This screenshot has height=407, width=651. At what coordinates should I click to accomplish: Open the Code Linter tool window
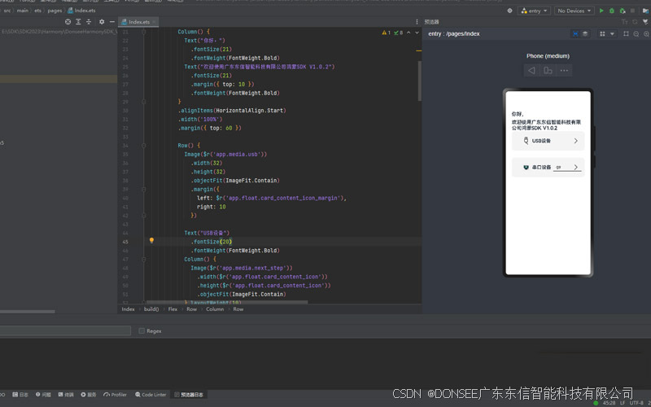(151, 394)
